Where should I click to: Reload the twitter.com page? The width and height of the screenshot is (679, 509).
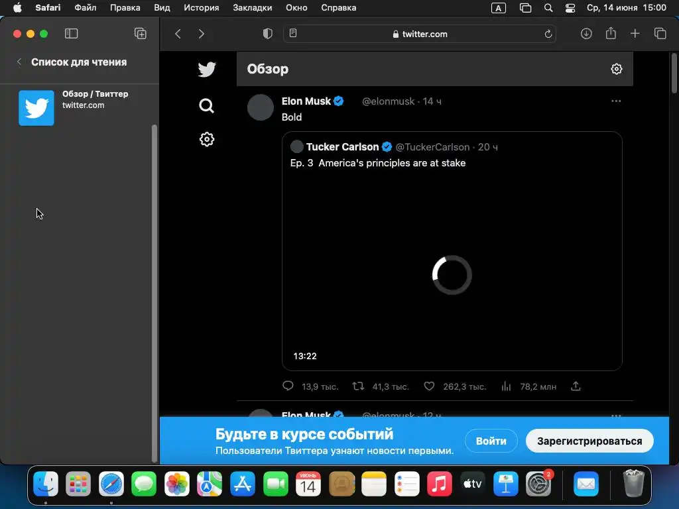548,34
